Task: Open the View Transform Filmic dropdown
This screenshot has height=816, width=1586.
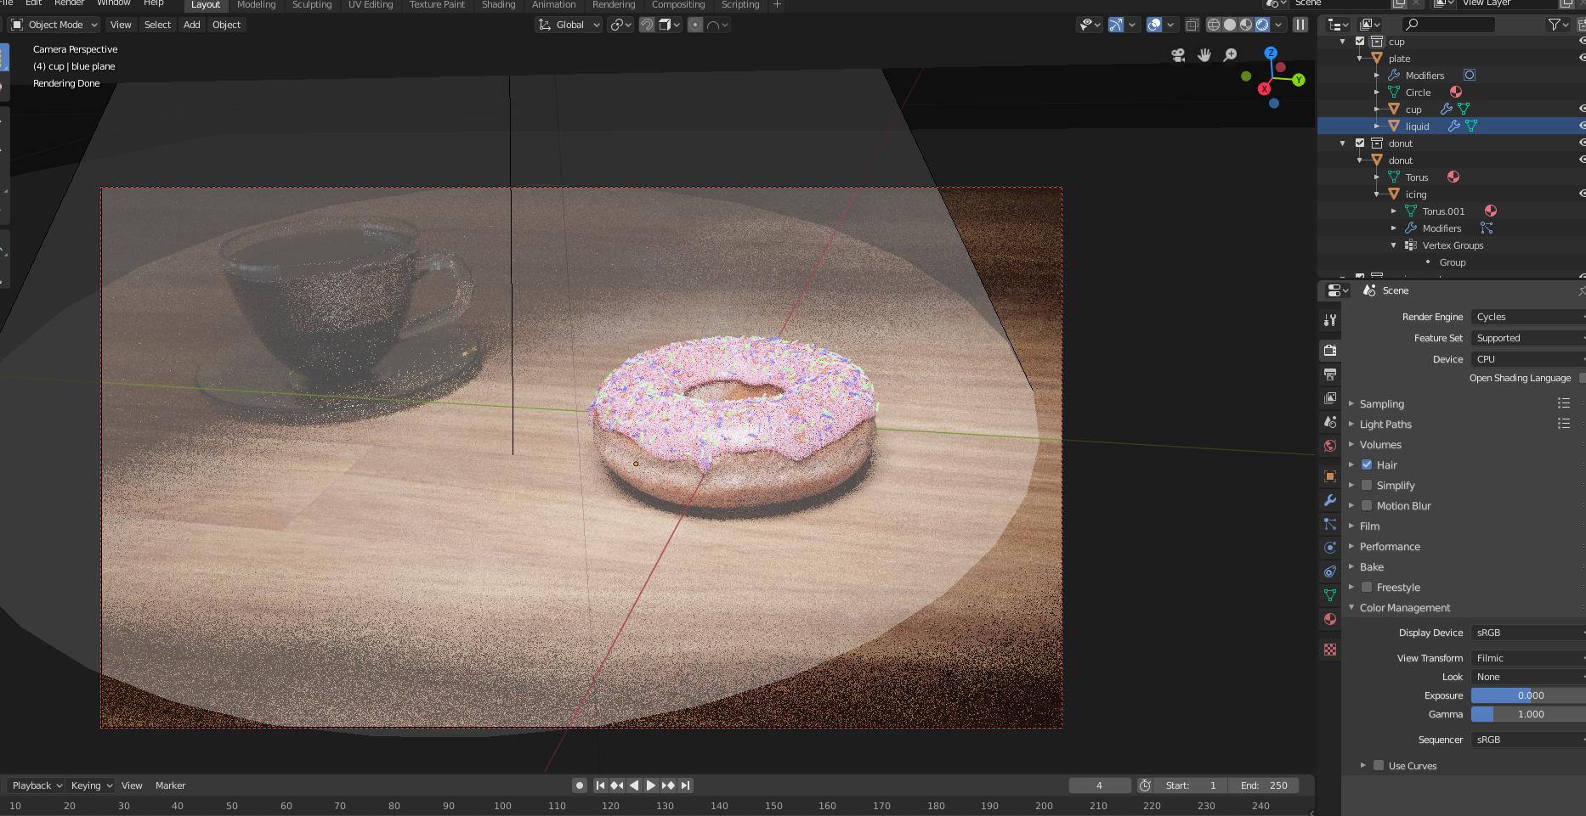Action: pyautogui.click(x=1528, y=658)
